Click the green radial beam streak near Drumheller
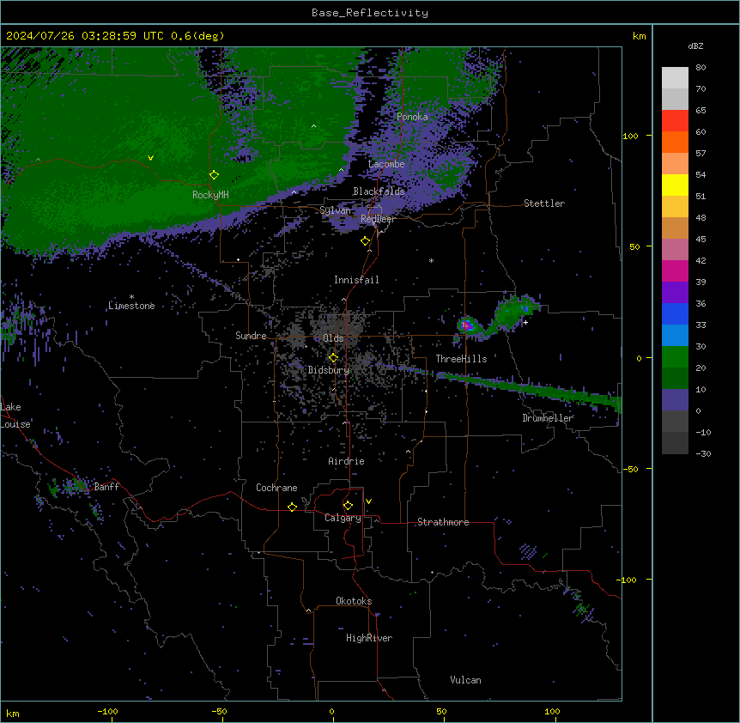 (x=529, y=389)
